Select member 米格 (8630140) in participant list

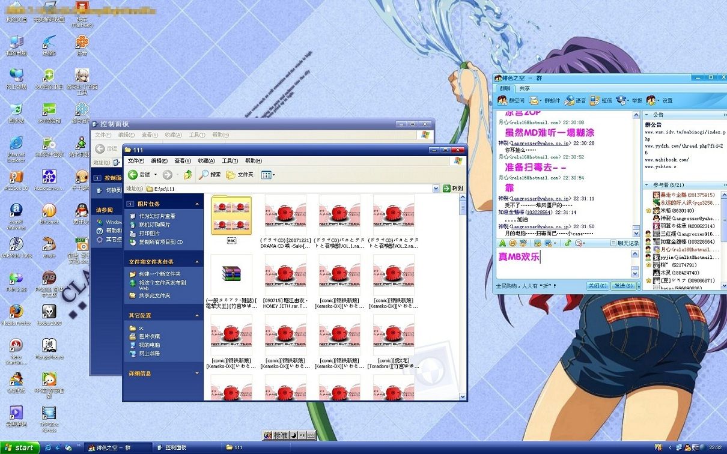click(x=678, y=211)
